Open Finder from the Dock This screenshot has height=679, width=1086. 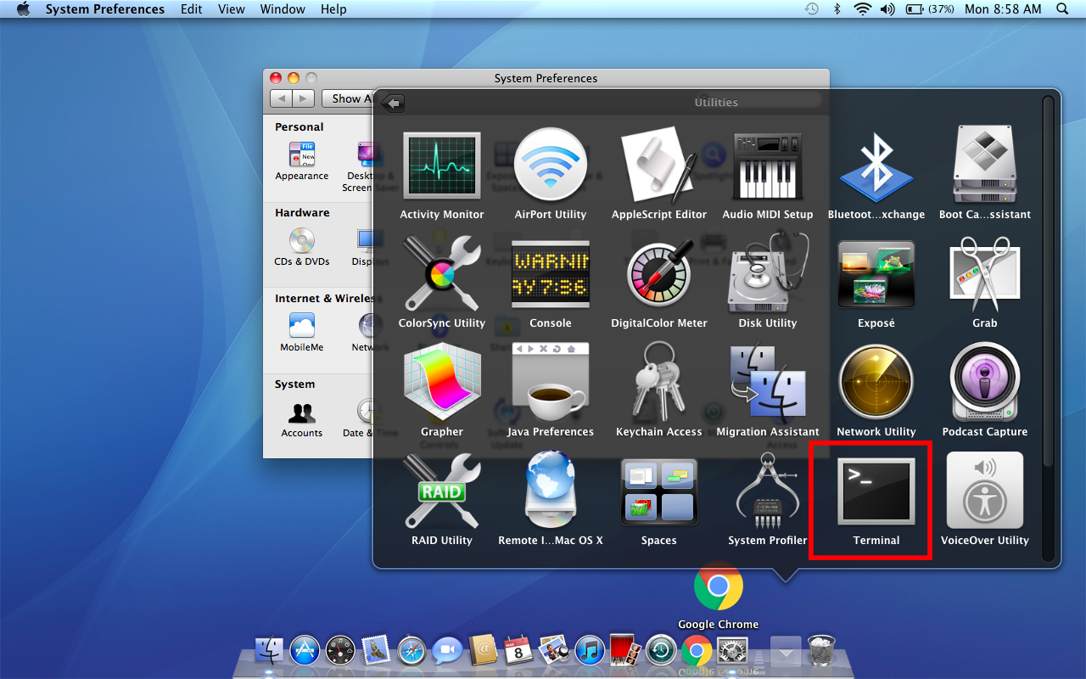pyautogui.click(x=269, y=651)
